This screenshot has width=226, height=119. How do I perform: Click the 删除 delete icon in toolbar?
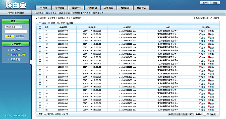tap(68, 23)
